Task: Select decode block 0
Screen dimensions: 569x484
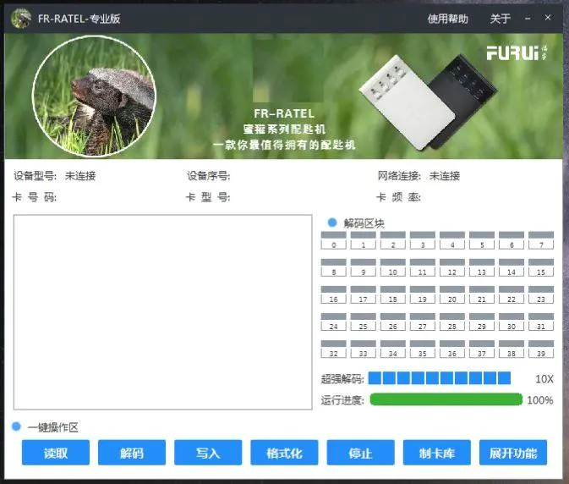Action: coord(333,240)
